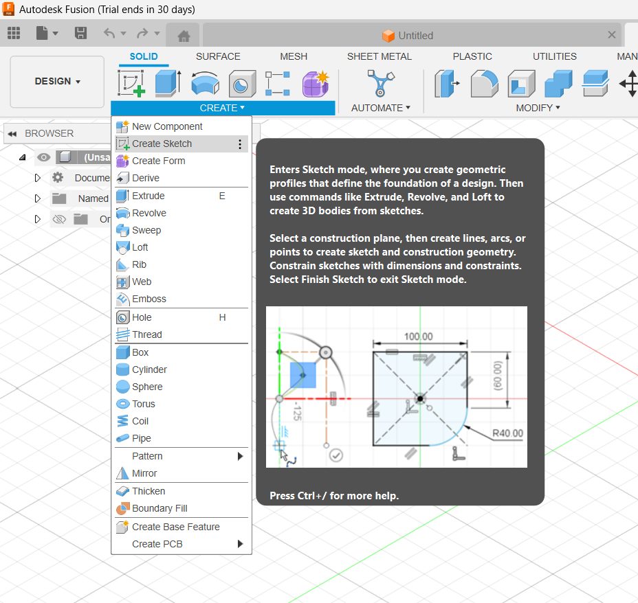Save the design with floppy disk icon

pos(80,33)
